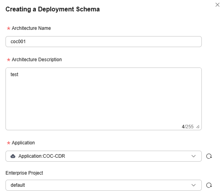Click into the Architecture Description textarea
This screenshot has width=223, height=195.
coord(104,99)
